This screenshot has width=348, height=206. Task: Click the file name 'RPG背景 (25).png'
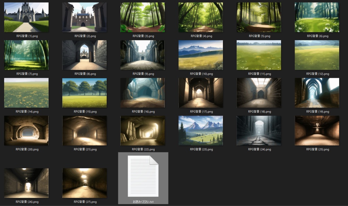click(x=318, y=149)
